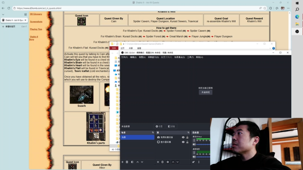Viewport: 303px width, 170px height.
Task: Toggle Edge vertical tabs pane pin
Action: [x=25, y=14]
